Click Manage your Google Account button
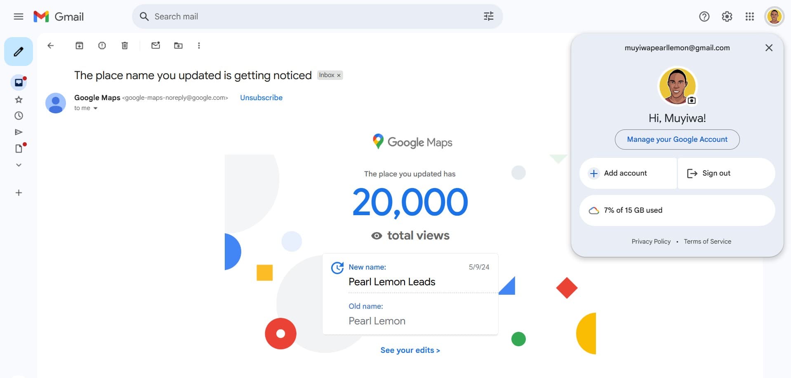The height and width of the screenshot is (378, 791). pyautogui.click(x=677, y=139)
